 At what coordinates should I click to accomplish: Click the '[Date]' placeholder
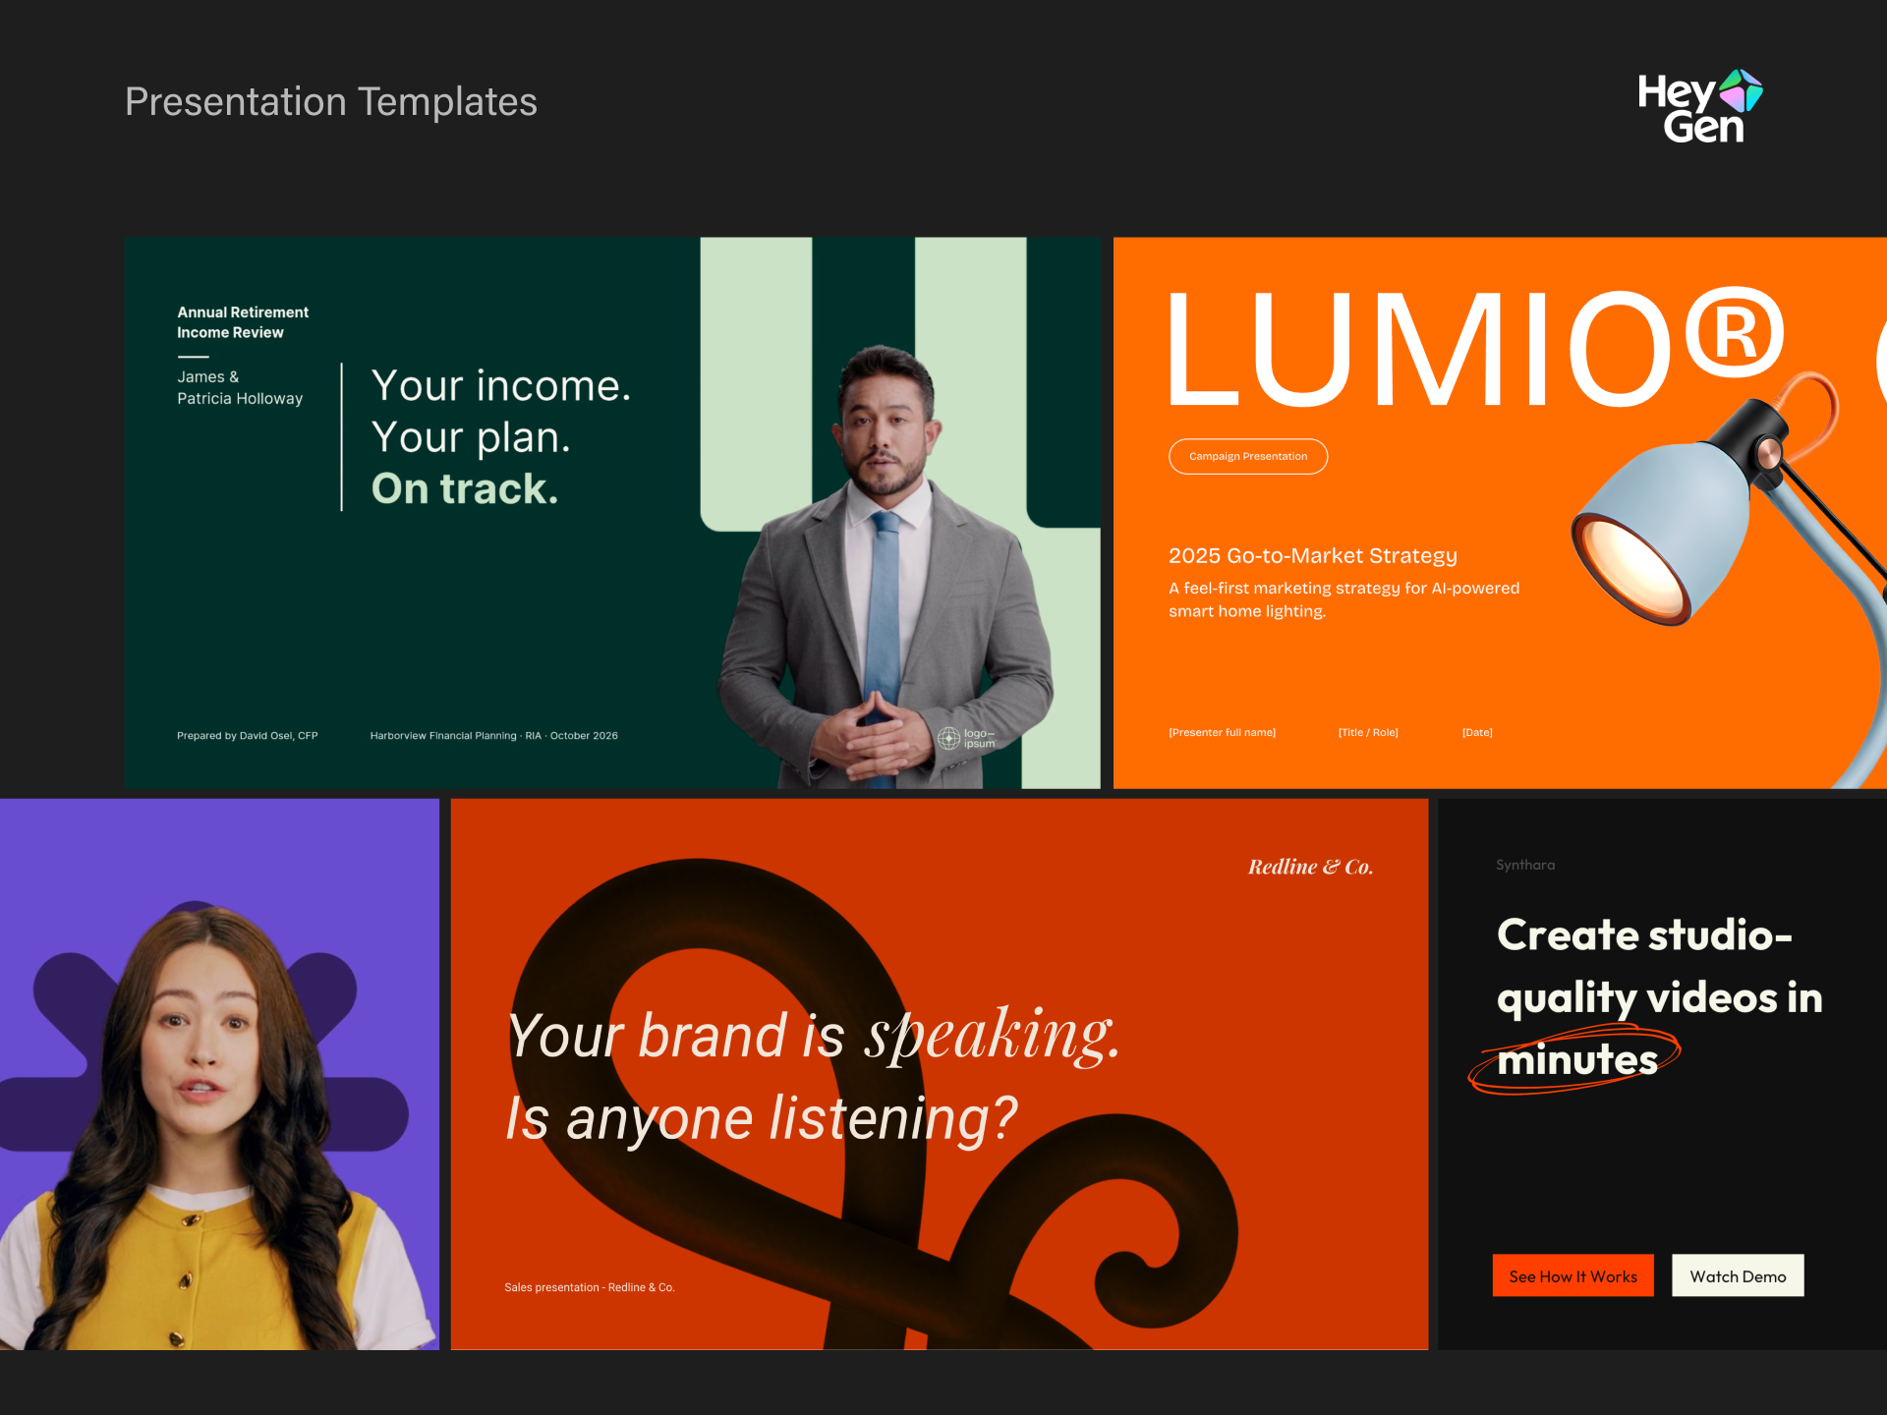(1477, 732)
